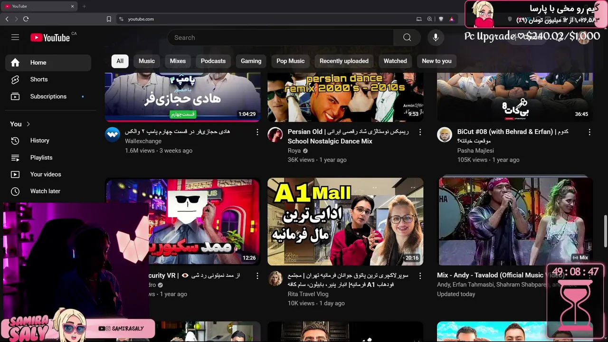Screen dimensions: 608x342
Task: Click the YouTube logo
Action: pos(50,38)
